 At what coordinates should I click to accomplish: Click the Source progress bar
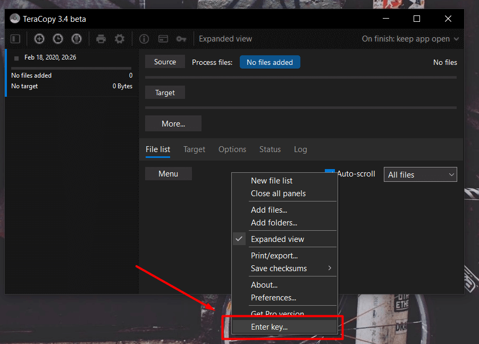pos(301,77)
